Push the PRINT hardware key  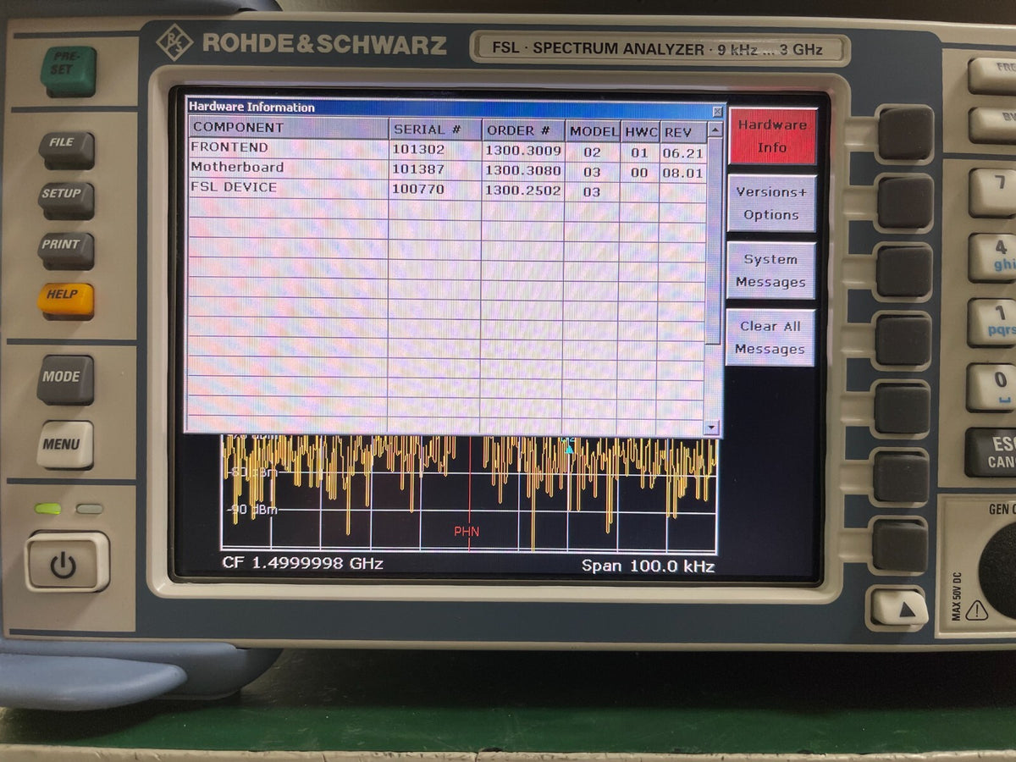click(65, 251)
